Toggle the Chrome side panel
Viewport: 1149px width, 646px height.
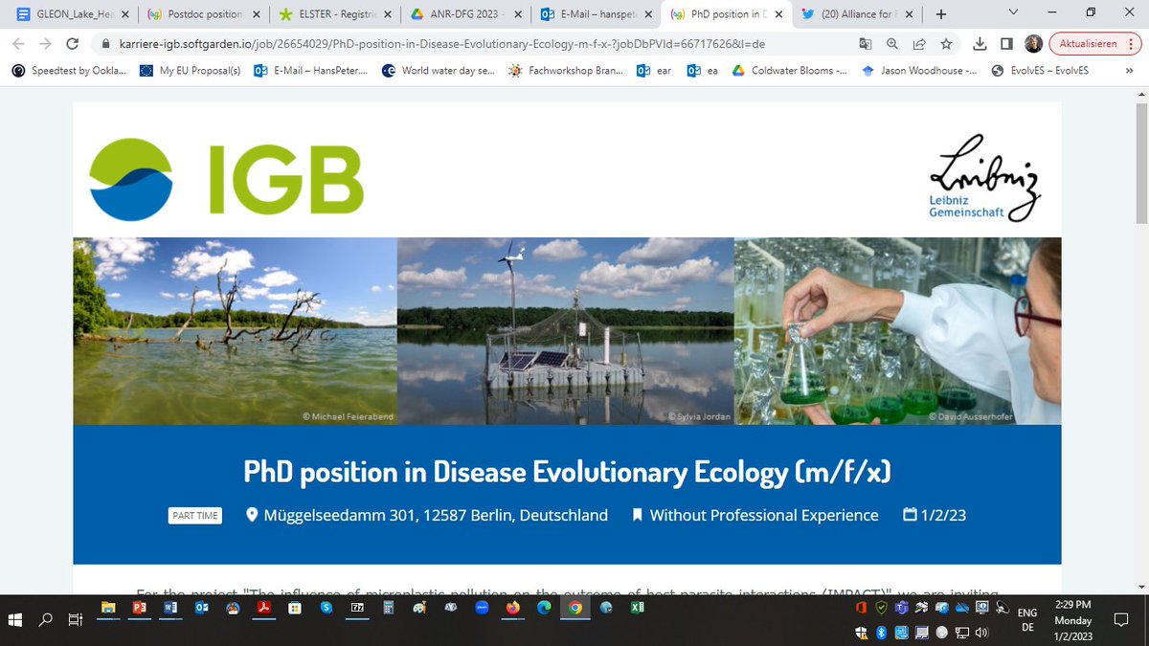point(1007,44)
